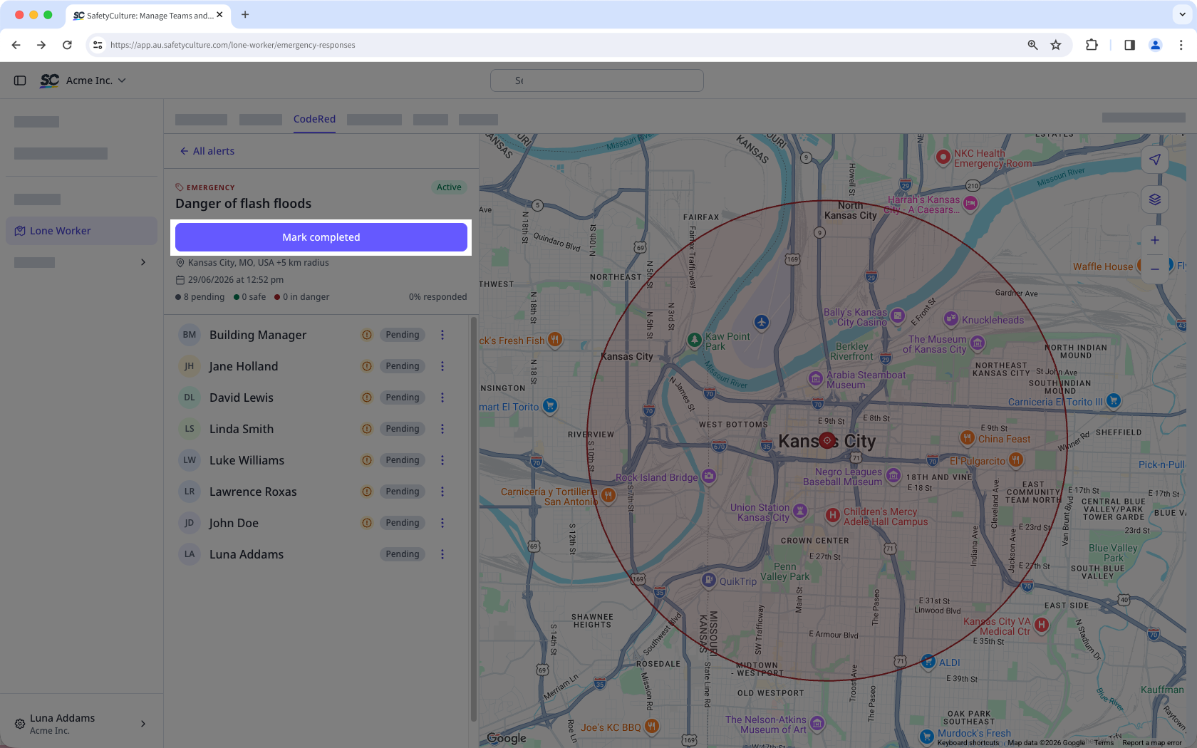Open more options for Building Manager
Screen dimensions: 1197x748
point(442,335)
